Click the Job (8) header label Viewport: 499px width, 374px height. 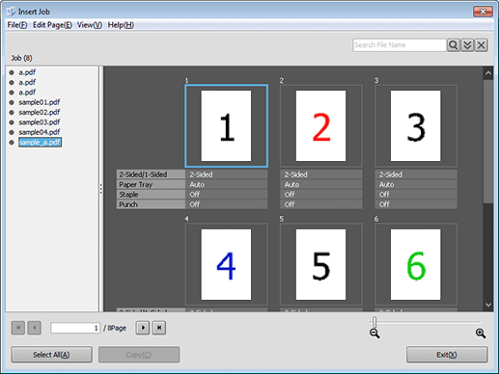(x=21, y=58)
